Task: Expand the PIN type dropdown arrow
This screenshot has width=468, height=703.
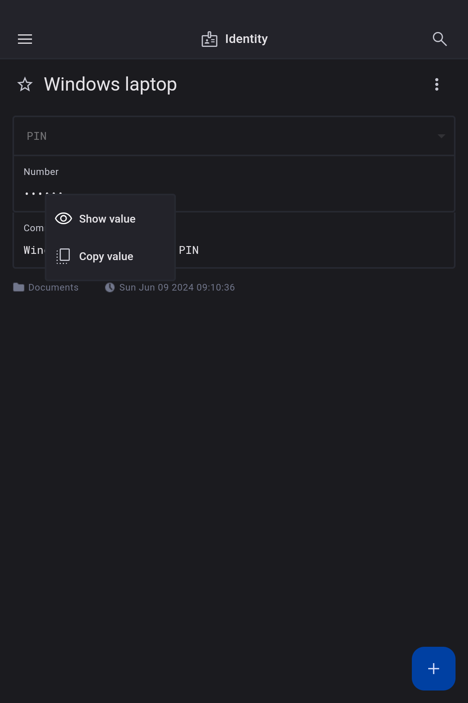Action: [441, 136]
